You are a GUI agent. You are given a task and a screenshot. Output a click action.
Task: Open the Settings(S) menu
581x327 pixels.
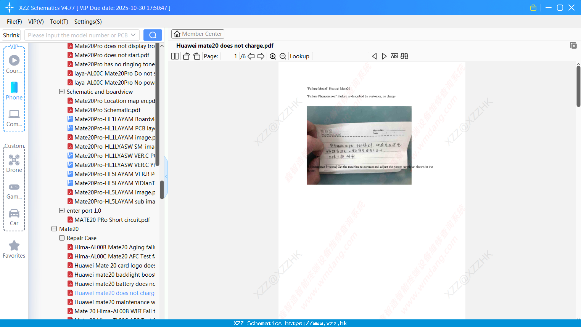click(88, 22)
